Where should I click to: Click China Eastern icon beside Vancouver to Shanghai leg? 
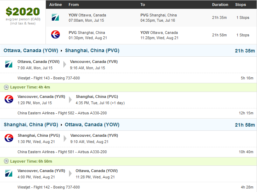(9, 99)
